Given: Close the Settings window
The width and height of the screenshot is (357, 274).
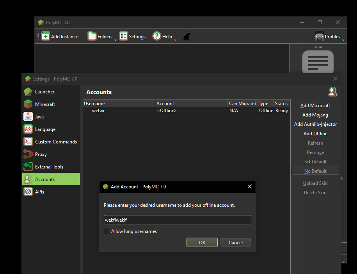Looking at the screenshot, I should pyautogui.click(x=335, y=79).
